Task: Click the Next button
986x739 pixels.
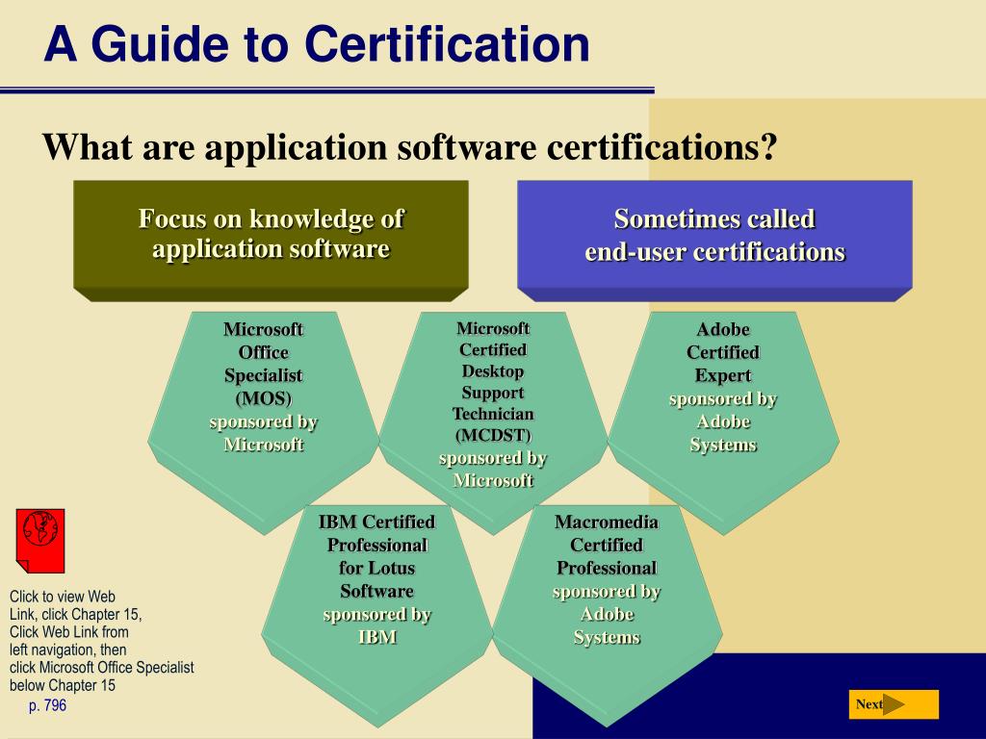Action: (x=894, y=704)
